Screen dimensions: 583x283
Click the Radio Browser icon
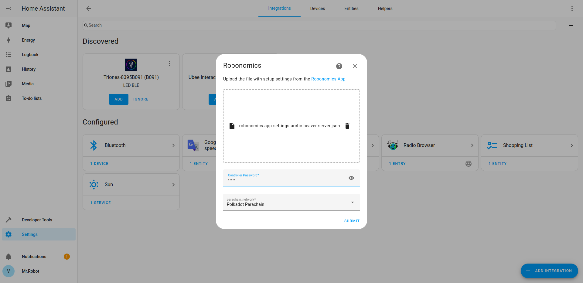click(x=393, y=145)
